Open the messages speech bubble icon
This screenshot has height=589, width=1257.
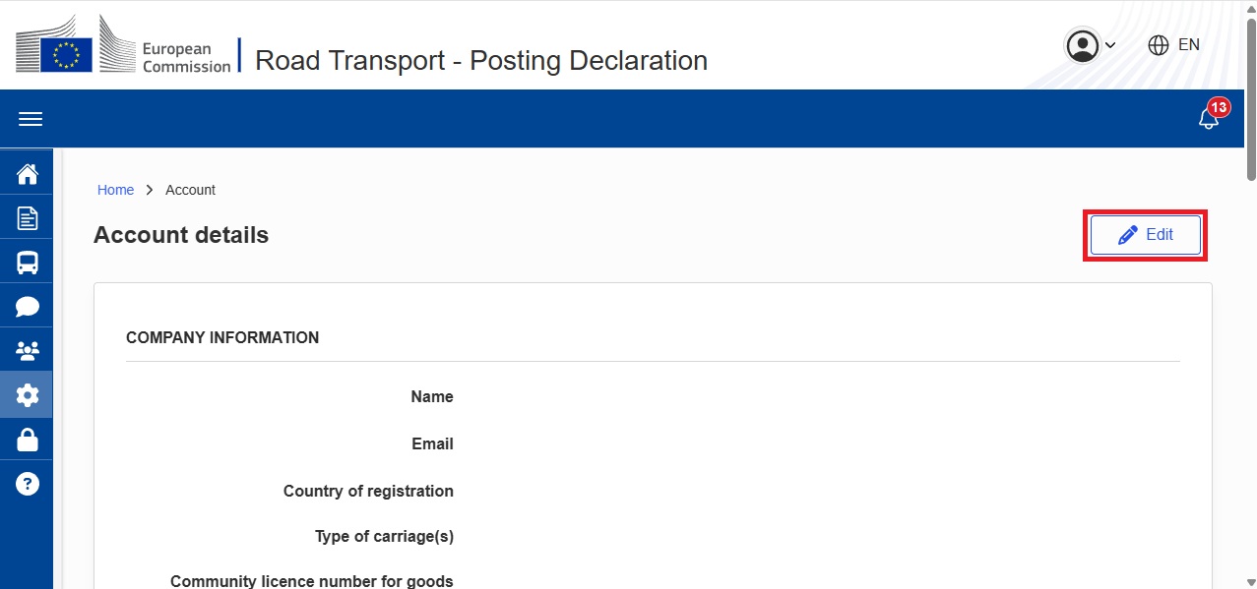[x=28, y=307]
